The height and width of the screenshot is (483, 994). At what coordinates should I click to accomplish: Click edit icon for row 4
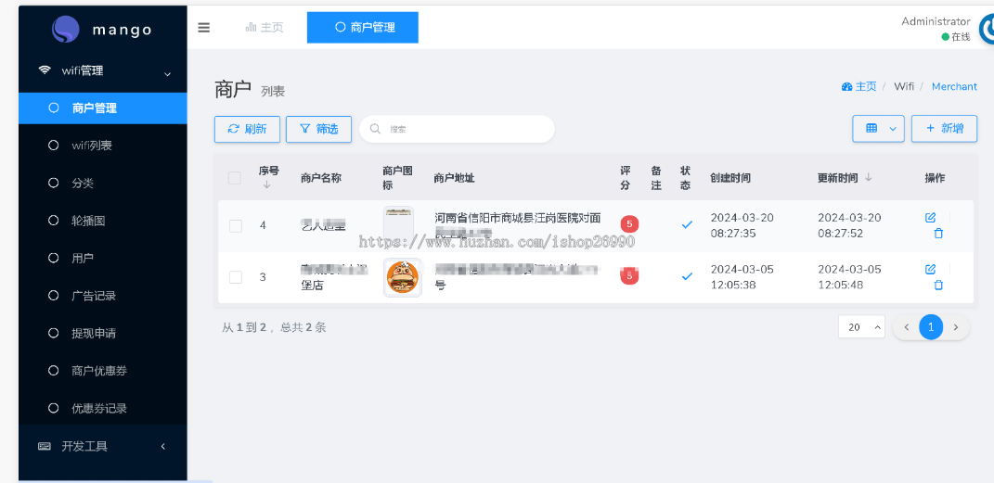(x=930, y=218)
